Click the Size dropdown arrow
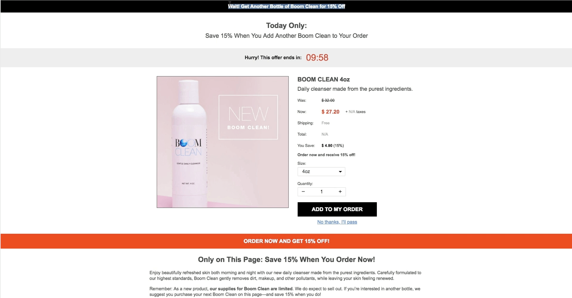572x298 pixels. pyautogui.click(x=340, y=172)
